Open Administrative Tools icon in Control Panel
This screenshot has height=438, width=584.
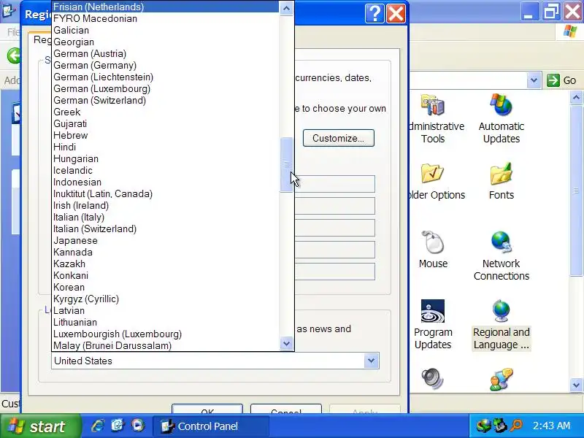coord(432,105)
